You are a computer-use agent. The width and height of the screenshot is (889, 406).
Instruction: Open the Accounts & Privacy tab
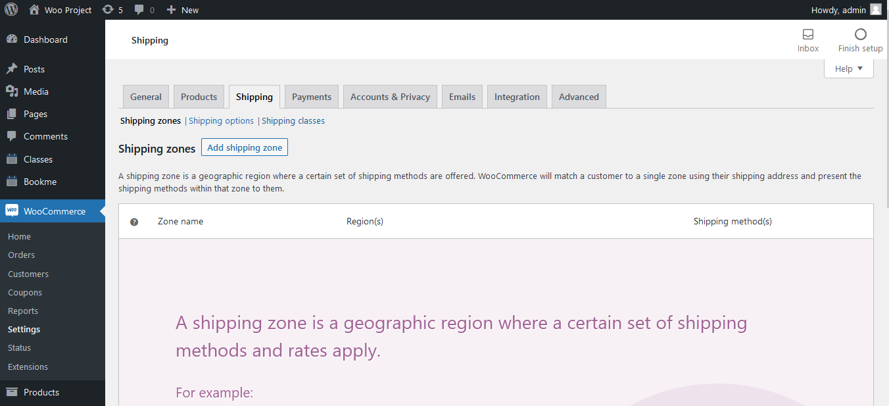[x=390, y=97]
